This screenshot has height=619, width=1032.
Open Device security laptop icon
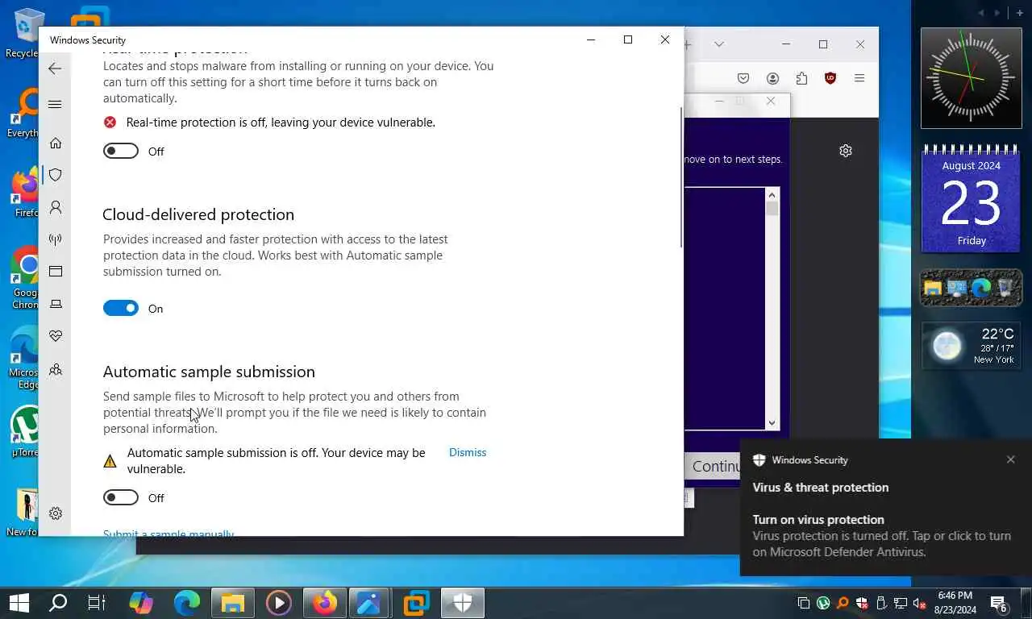click(x=56, y=304)
